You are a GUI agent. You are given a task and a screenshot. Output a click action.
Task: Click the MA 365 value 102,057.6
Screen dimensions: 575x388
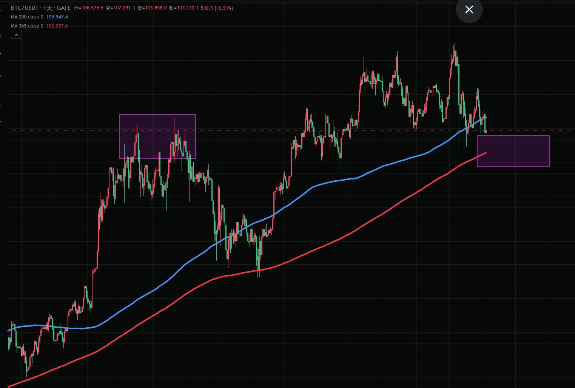[x=57, y=26]
